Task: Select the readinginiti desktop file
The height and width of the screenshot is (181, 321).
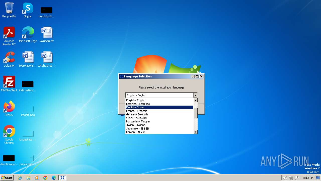Action: pos(46,12)
